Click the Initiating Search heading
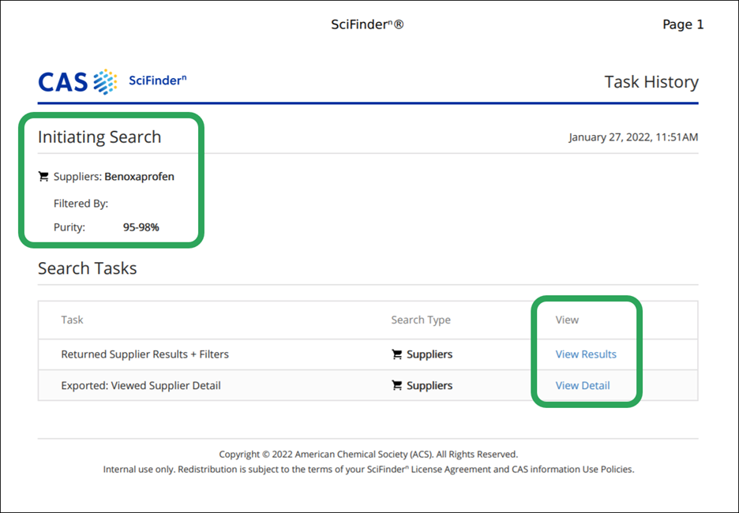Screen dimensions: 739x513 click(99, 137)
